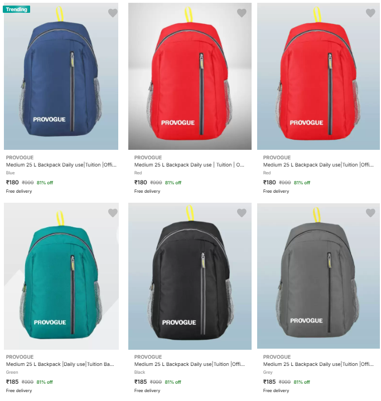Open title link of the Green backpack

pyautogui.click(x=60, y=364)
